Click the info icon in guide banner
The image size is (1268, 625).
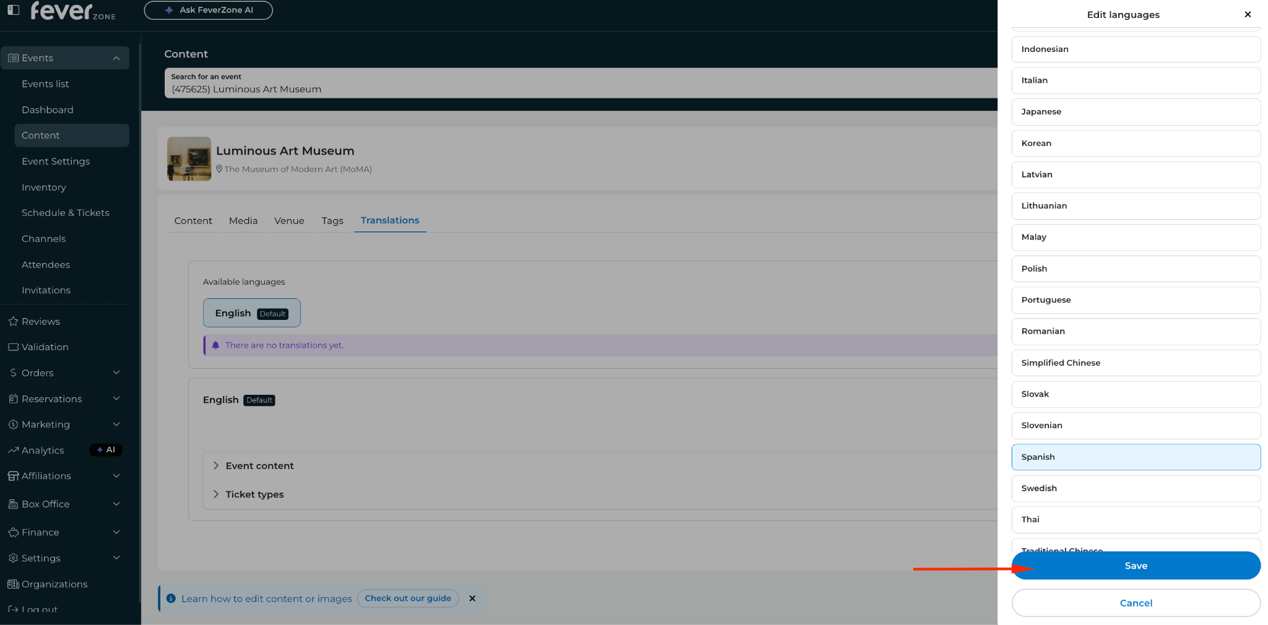click(171, 598)
